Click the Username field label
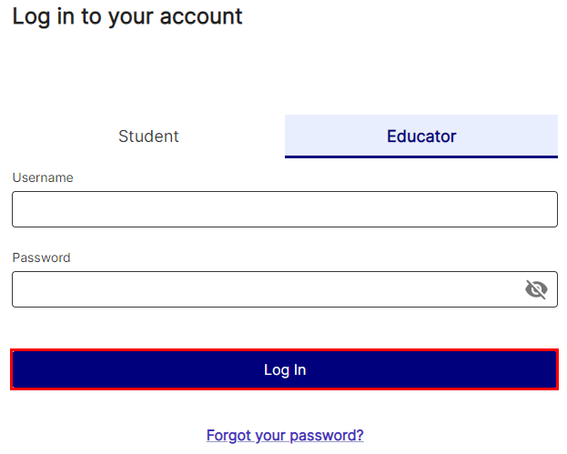 43,177
